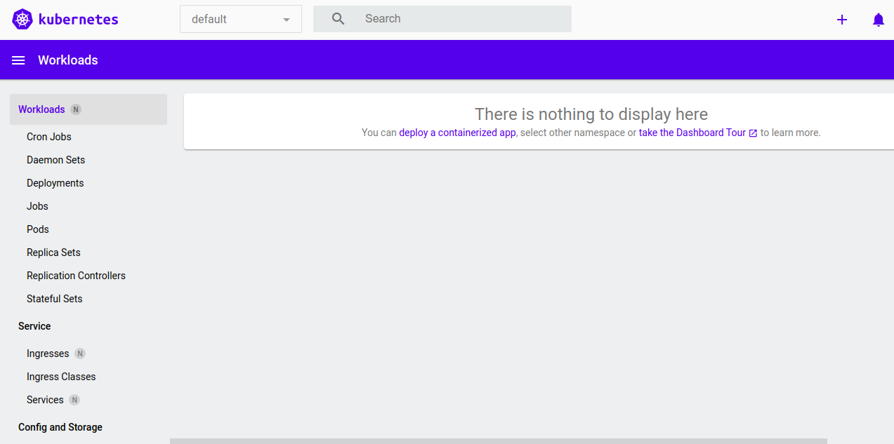Go to Ingress Classes

tap(61, 377)
